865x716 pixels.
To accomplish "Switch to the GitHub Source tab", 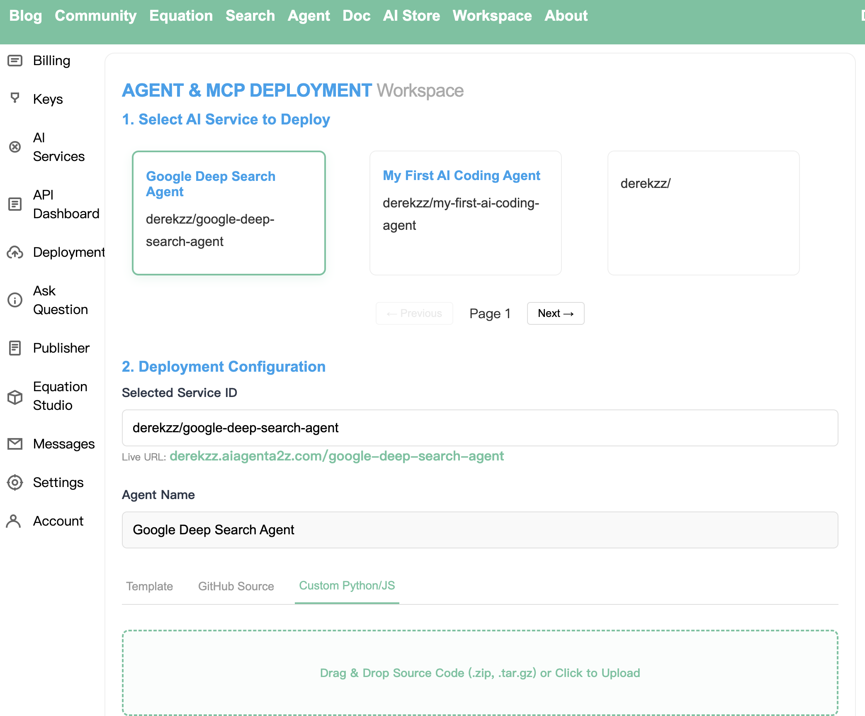I will (236, 586).
